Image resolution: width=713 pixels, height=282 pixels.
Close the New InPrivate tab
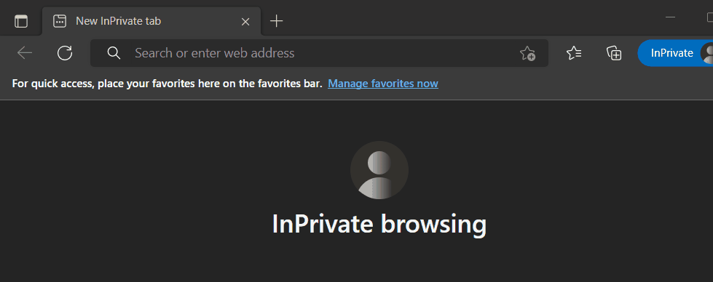pos(245,21)
